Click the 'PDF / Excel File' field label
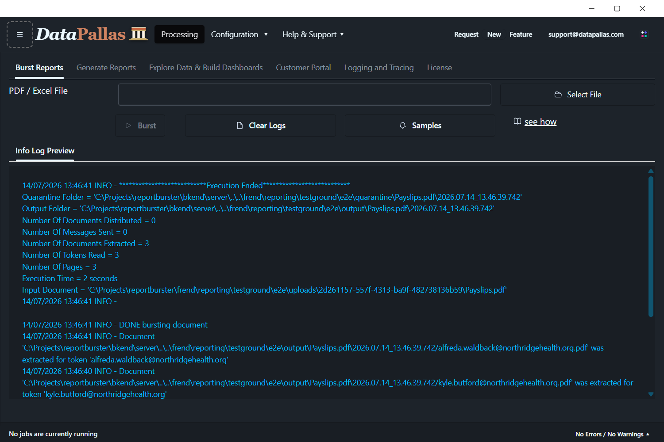The image size is (664, 442). coord(39,91)
